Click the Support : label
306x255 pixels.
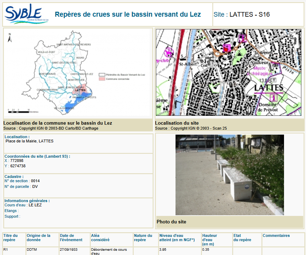12,216
